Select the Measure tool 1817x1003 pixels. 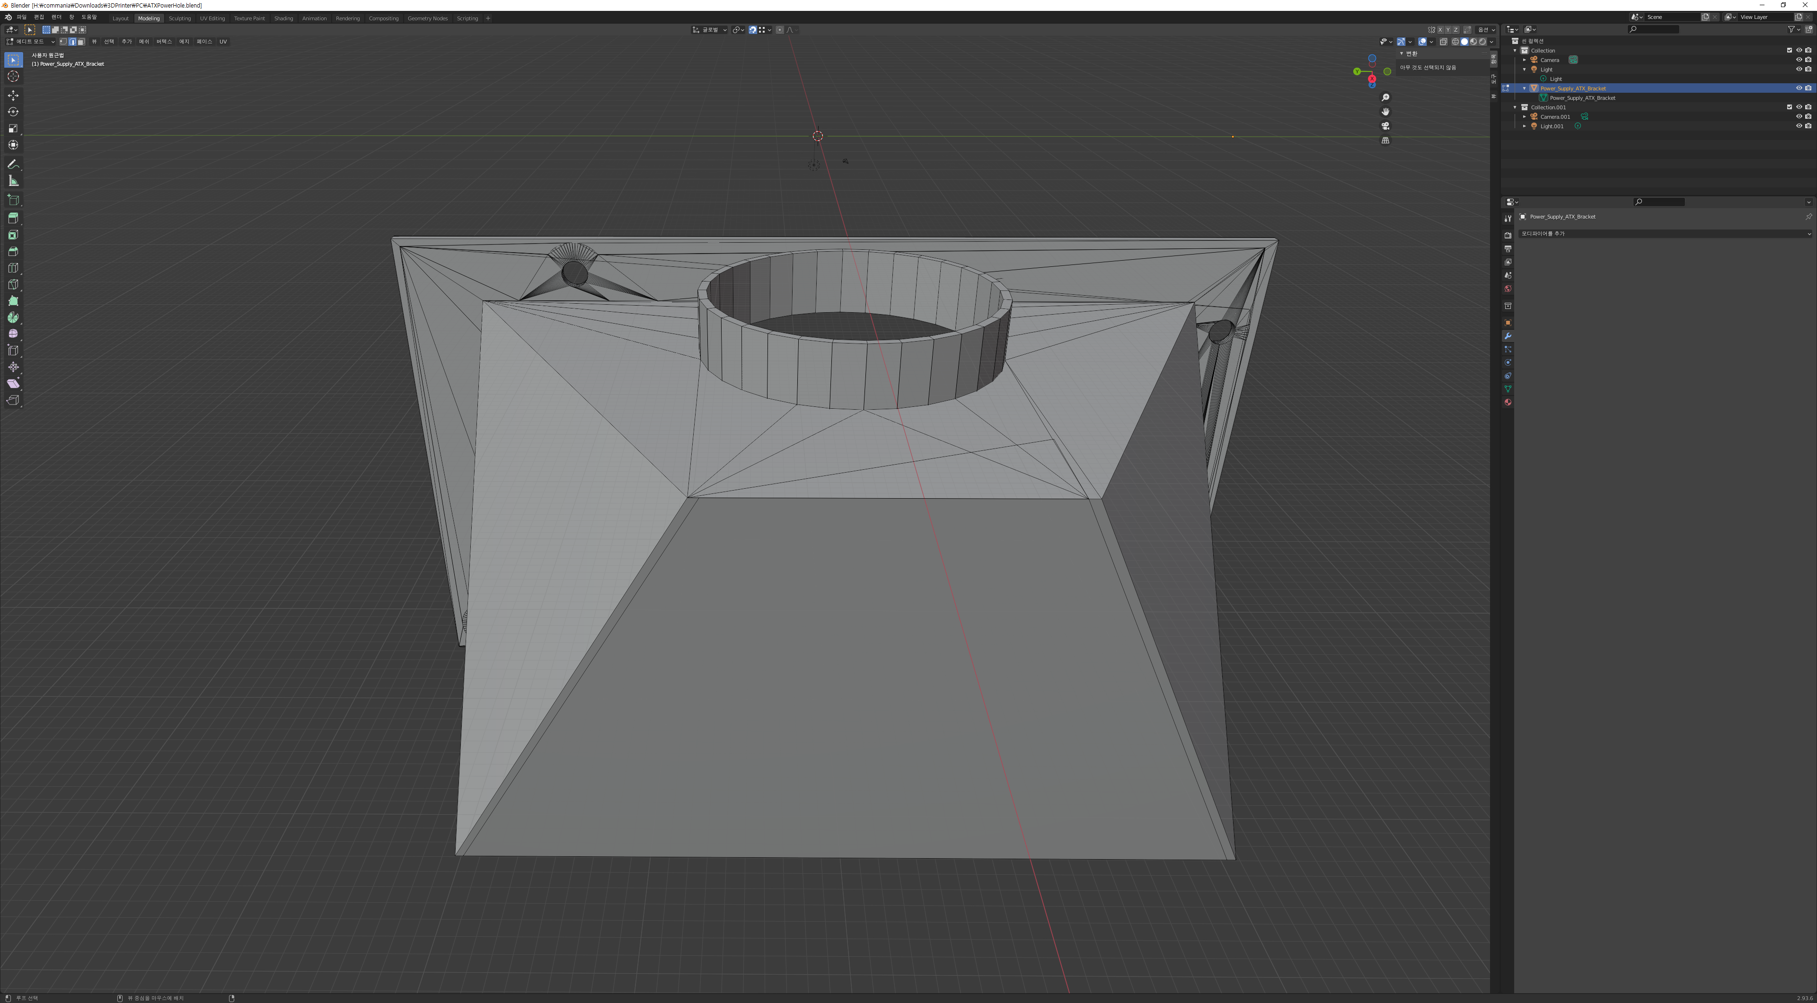13,181
